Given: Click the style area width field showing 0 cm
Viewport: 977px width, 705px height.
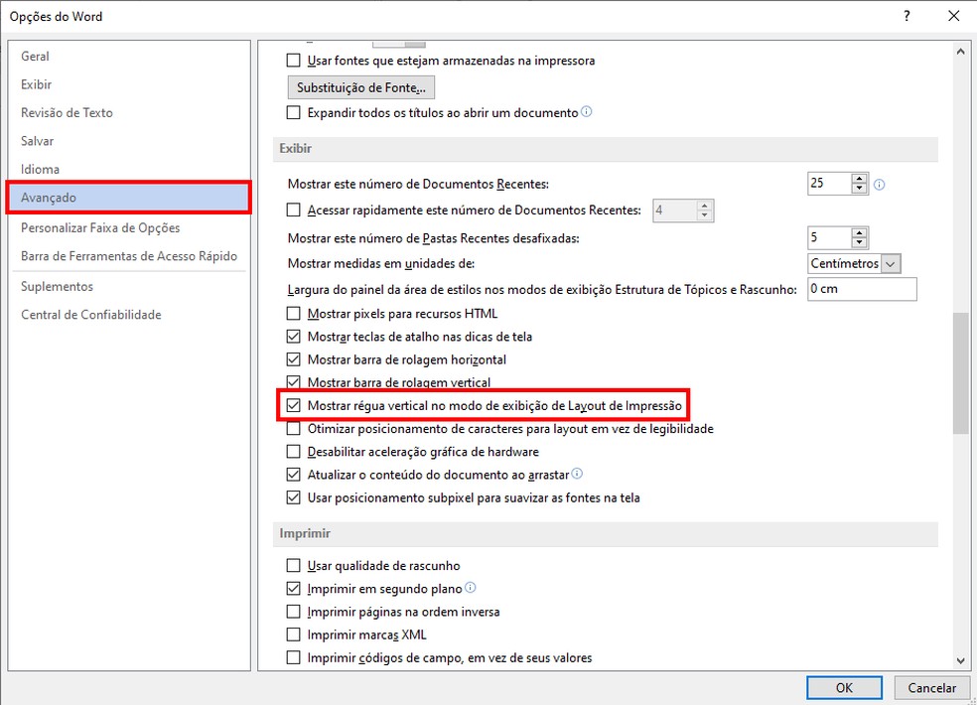Looking at the screenshot, I should coord(862,289).
